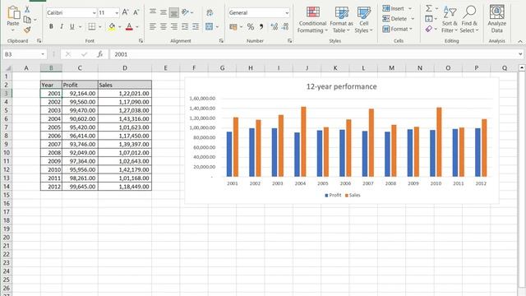Open the Analyze Data tool
Image resolution: width=526 pixels, height=296 pixels.
(x=496, y=19)
